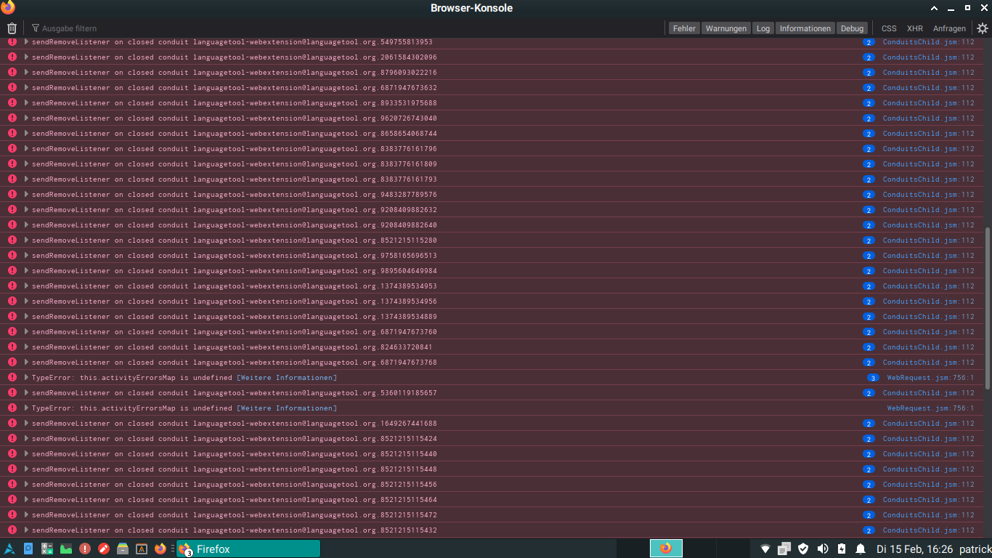Open Weitere Informationen in TypeError row with badge
Image resolution: width=992 pixels, height=558 pixels.
pos(287,378)
